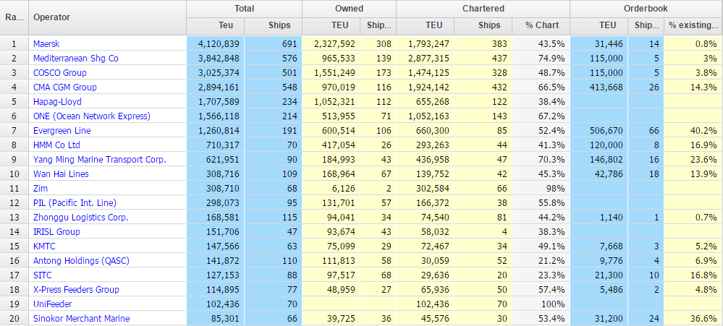Sort by the Rank column header
This screenshot has width=723, height=326.
(x=14, y=17)
